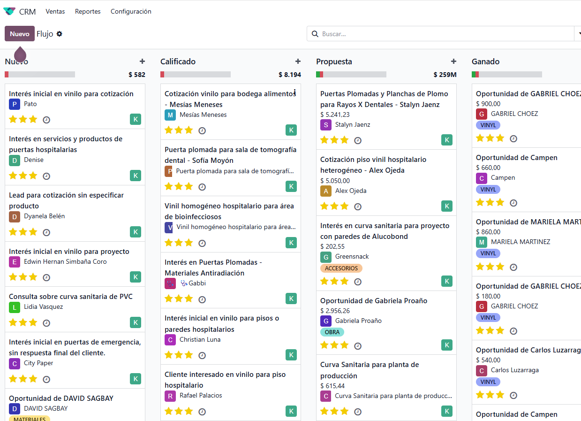Open the CRM app home logo
The height and width of the screenshot is (421, 581).
tap(9, 11)
